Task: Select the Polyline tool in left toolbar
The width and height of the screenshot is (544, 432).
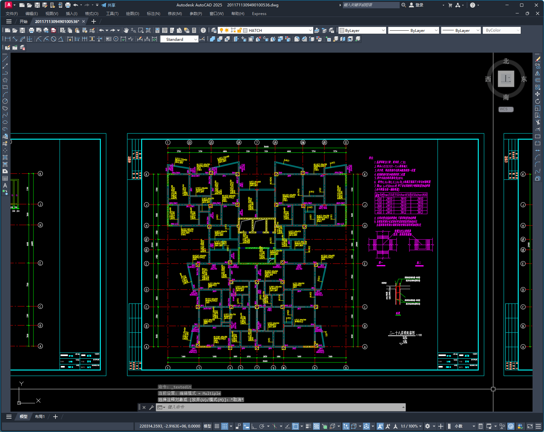Action: pyautogui.click(x=5, y=73)
